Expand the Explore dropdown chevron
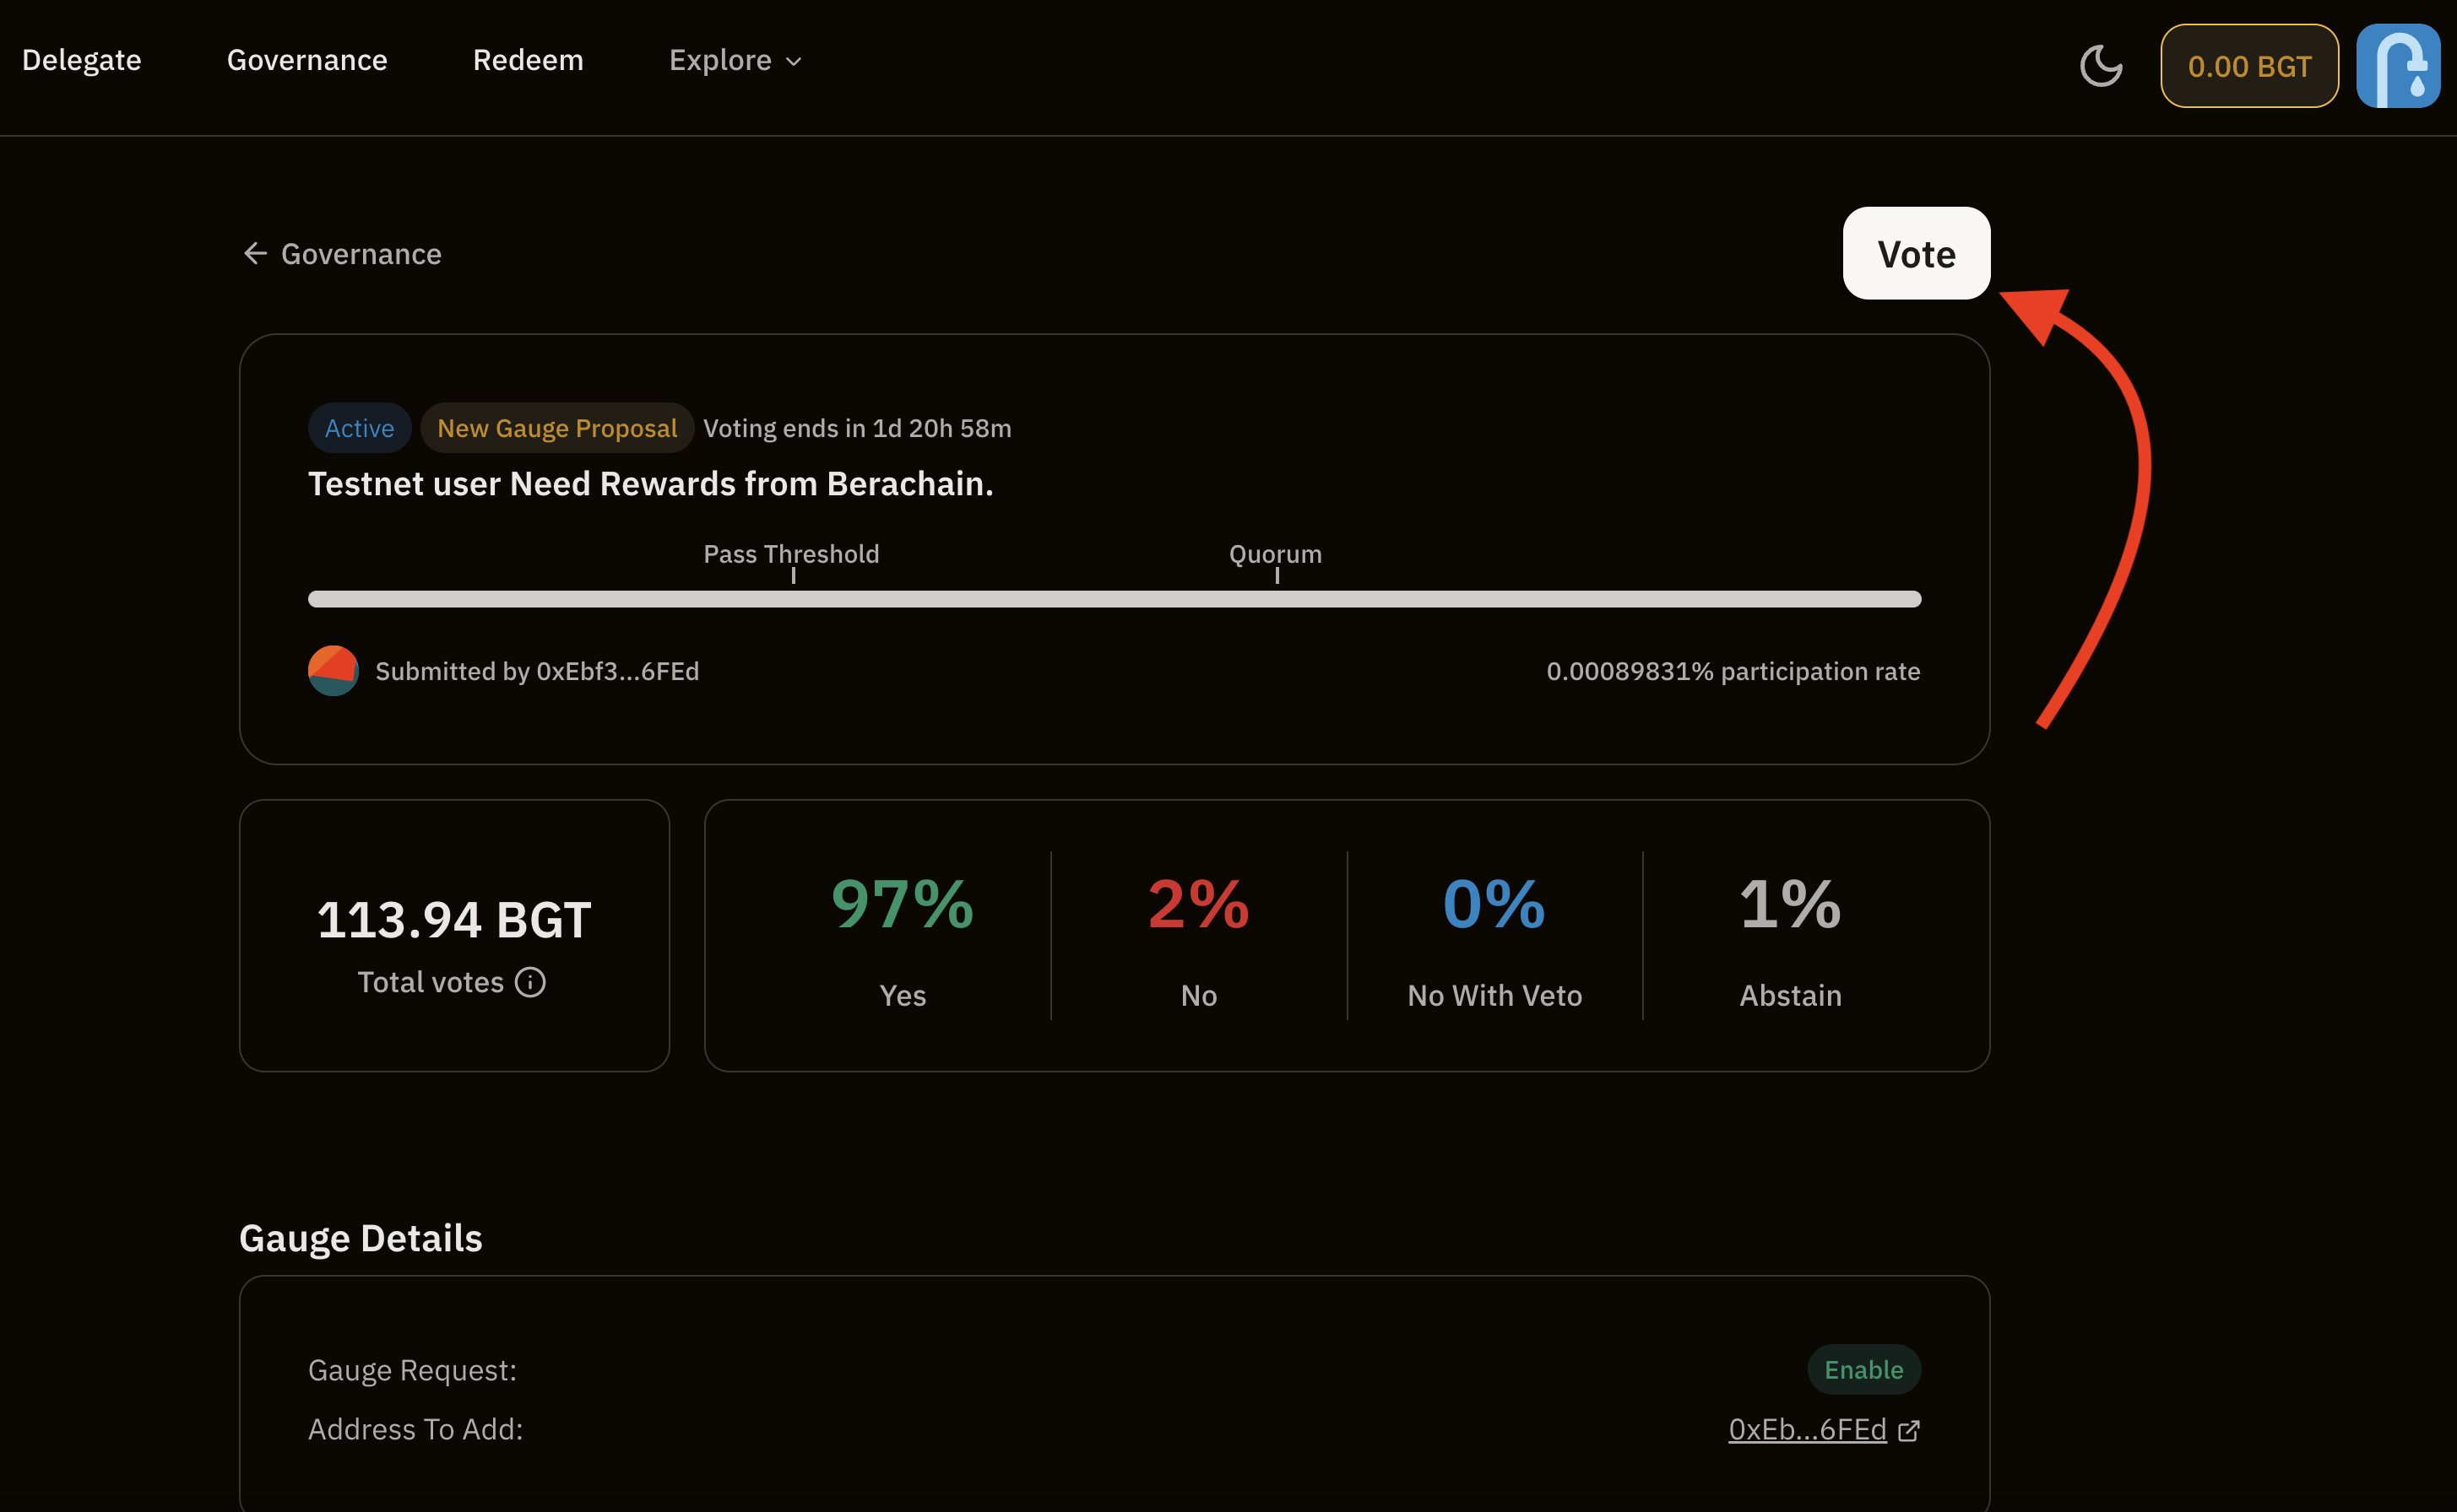 795,61
